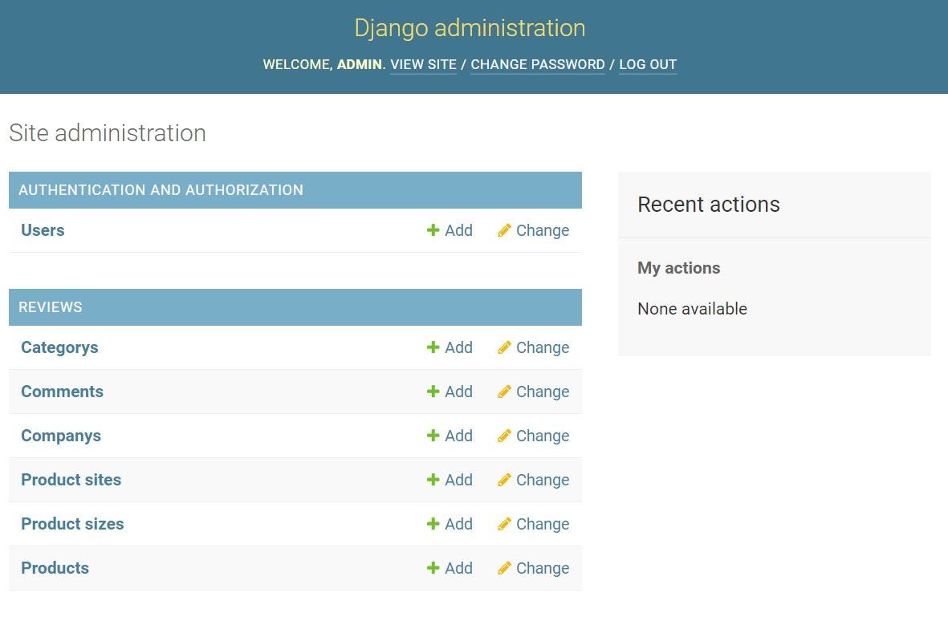Open the Categorys list page
Screen dimensions: 948x625
[x=59, y=347]
